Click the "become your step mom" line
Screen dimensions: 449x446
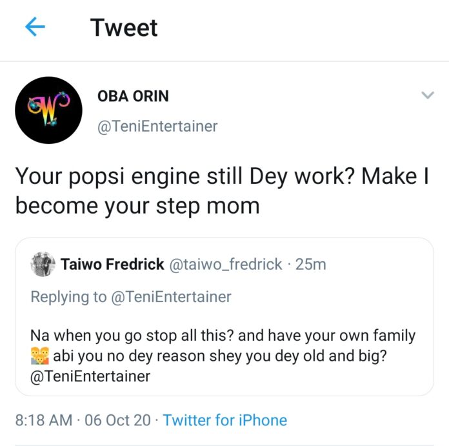click(x=137, y=206)
